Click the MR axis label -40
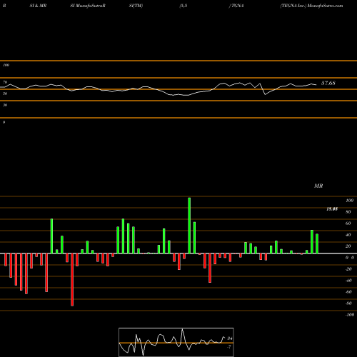The height and width of the screenshot is (357, 357). click(348, 281)
